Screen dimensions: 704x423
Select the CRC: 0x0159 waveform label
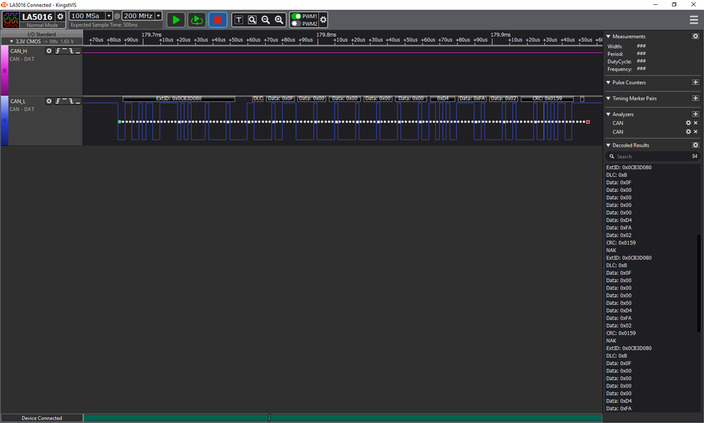(x=547, y=99)
